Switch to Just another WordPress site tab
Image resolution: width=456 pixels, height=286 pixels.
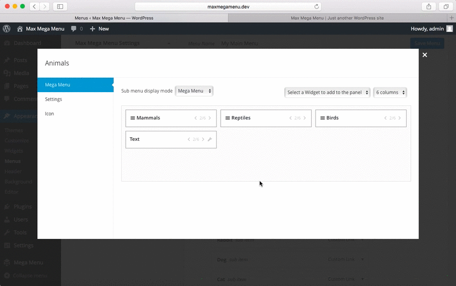click(x=337, y=18)
